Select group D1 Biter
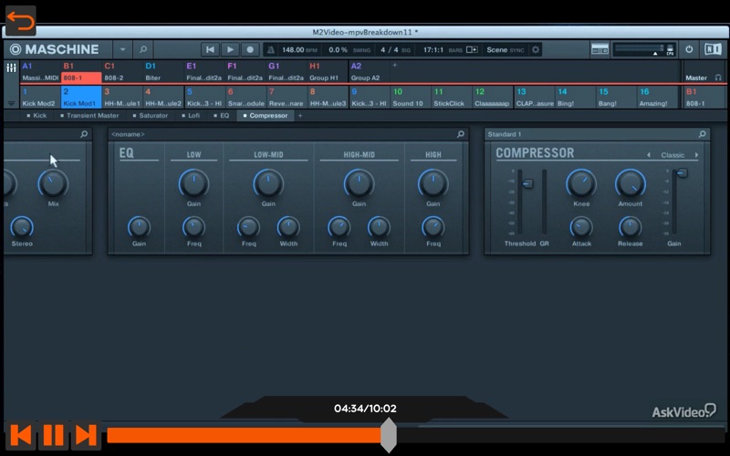The width and height of the screenshot is (730, 456). (163, 72)
